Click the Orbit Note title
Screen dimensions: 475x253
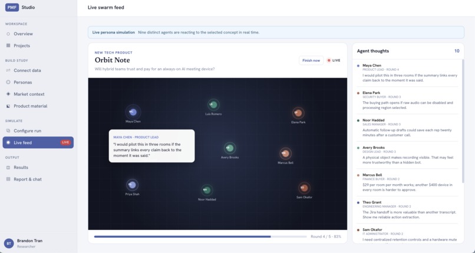[x=112, y=60]
